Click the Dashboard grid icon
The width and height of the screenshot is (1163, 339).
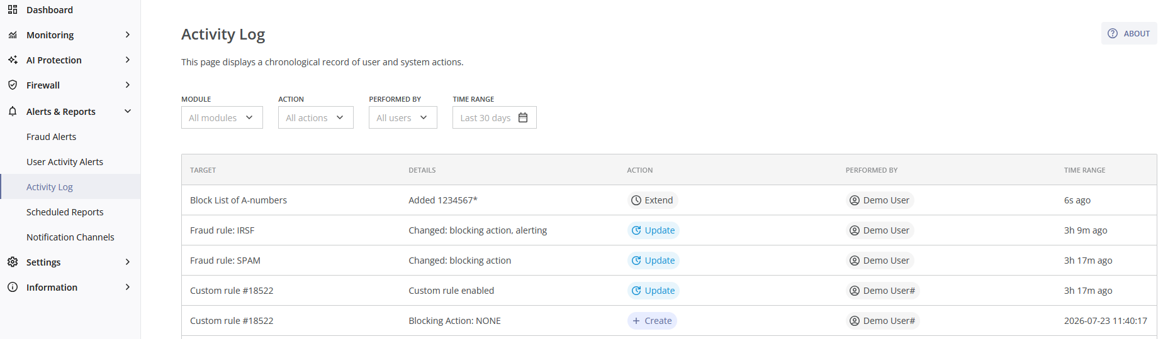pyautogui.click(x=13, y=9)
